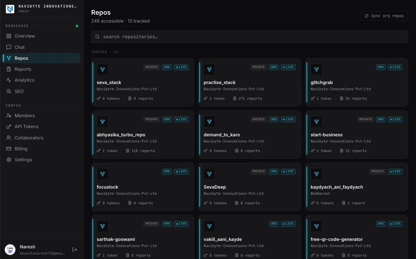Click the practise_stack repo icon
The height and width of the screenshot is (259, 416).
[x=210, y=69]
